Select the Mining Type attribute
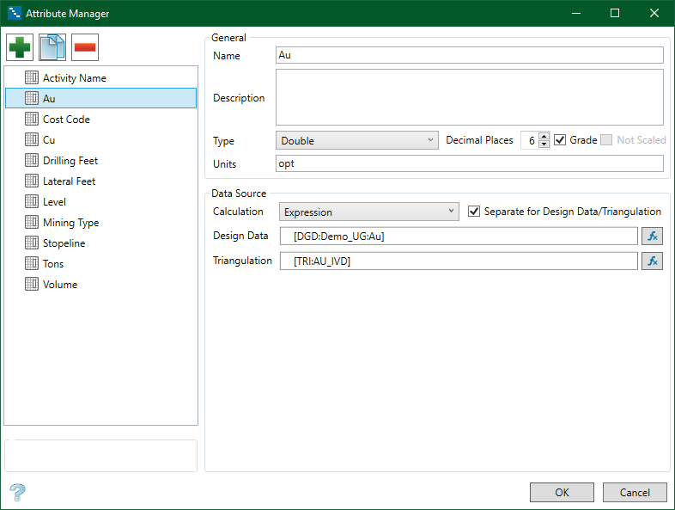This screenshot has width=675, height=510. 70,223
